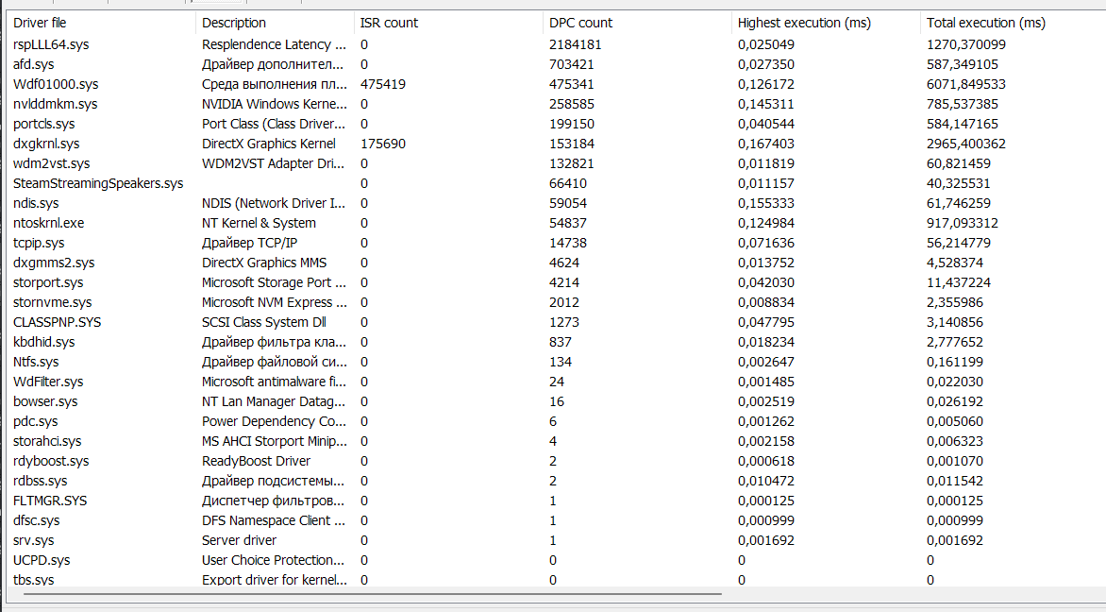The height and width of the screenshot is (612, 1106).
Task: Select the dfsc.sys driver row
Action: pos(557,520)
